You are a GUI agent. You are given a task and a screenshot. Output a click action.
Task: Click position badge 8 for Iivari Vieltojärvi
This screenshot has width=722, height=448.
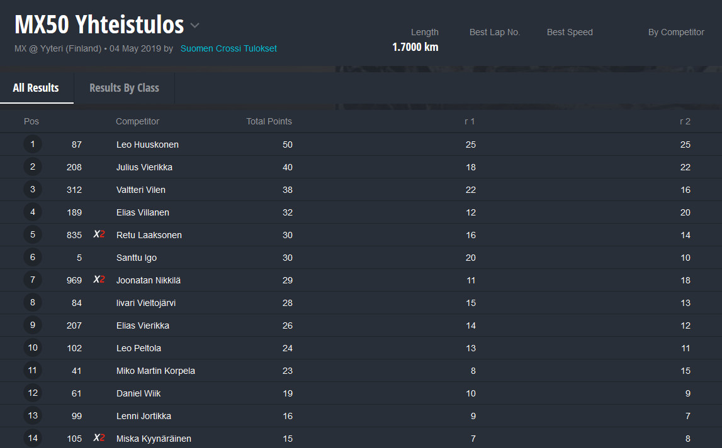coord(33,302)
